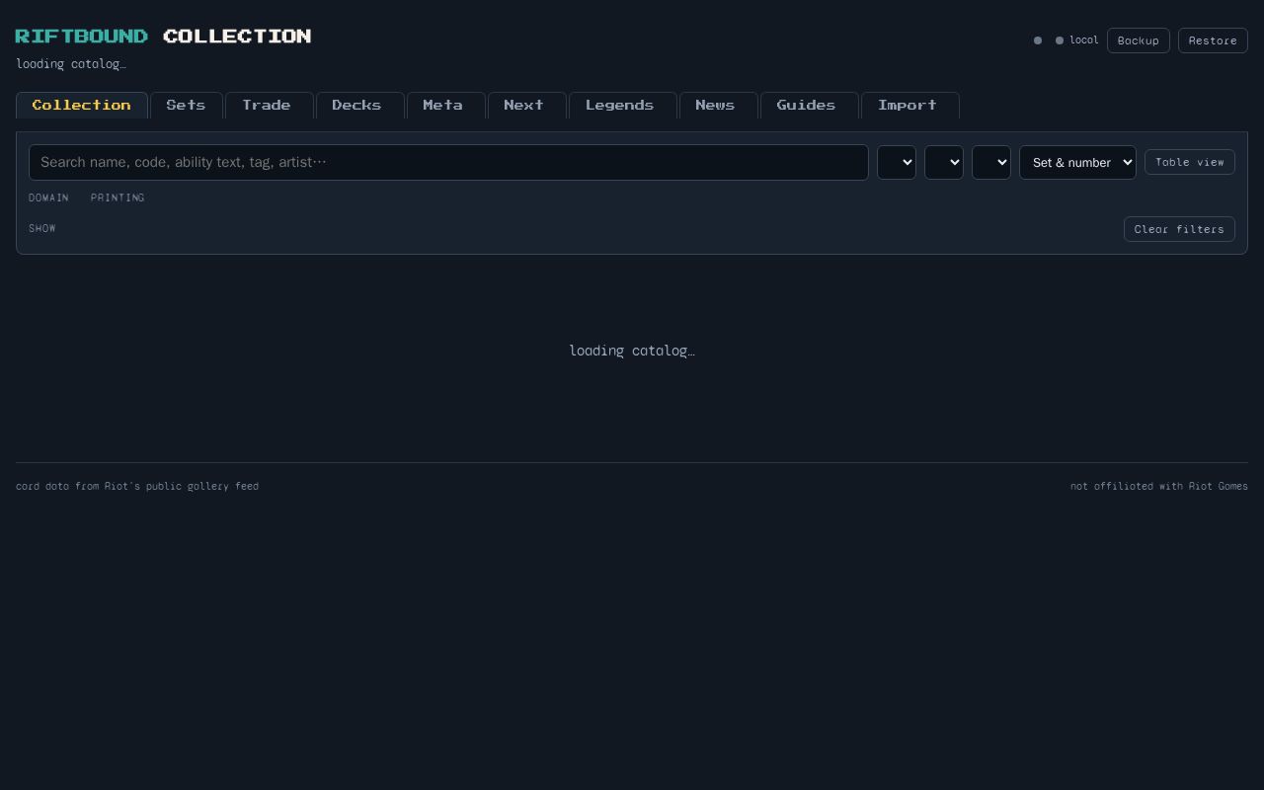This screenshot has height=790, width=1264.
Task: Focus the card search field
Action: pyautogui.click(x=448, y=163)
